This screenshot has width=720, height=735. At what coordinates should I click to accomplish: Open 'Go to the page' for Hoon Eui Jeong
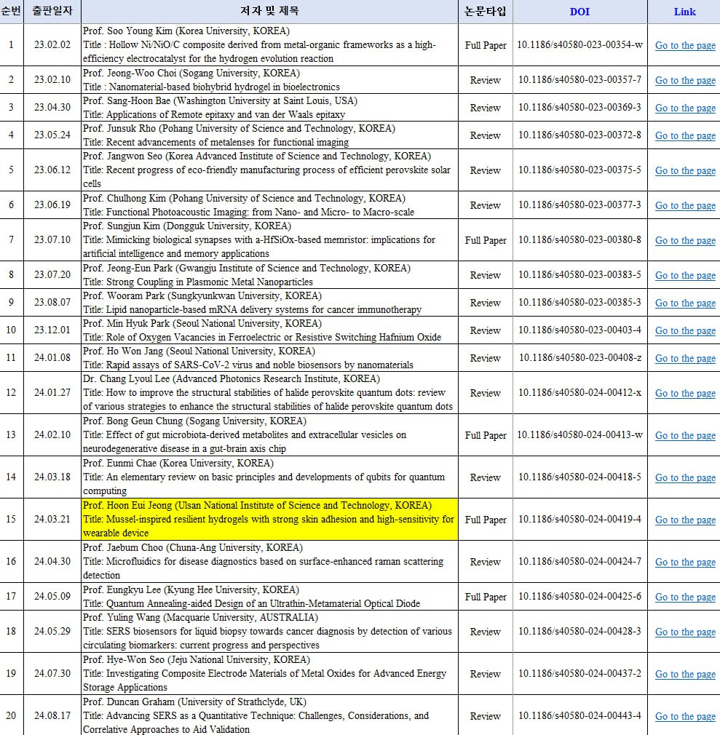pyautogui.click(x=685, y=520)
